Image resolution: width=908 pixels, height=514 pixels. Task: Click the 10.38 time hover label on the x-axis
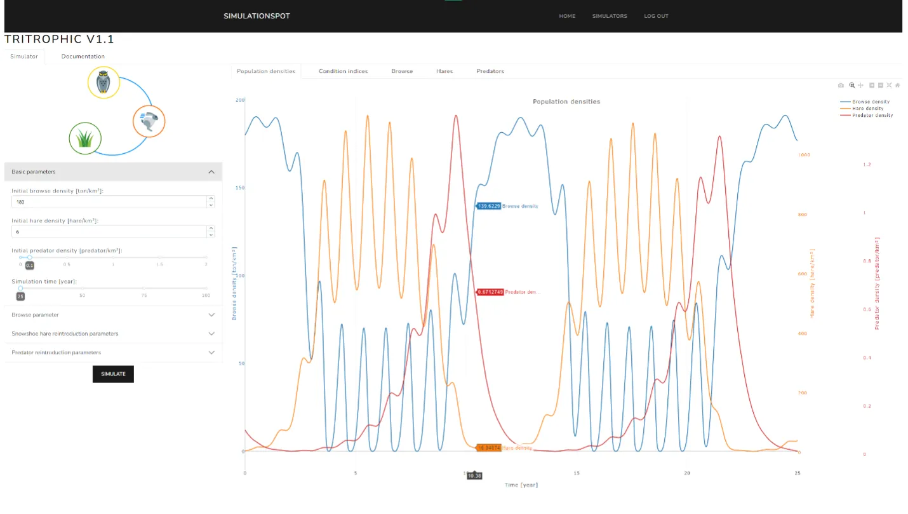pyautogui.click(x=474, y=476)
